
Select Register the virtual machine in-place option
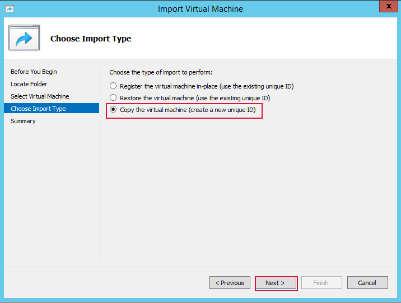point(113,86)
